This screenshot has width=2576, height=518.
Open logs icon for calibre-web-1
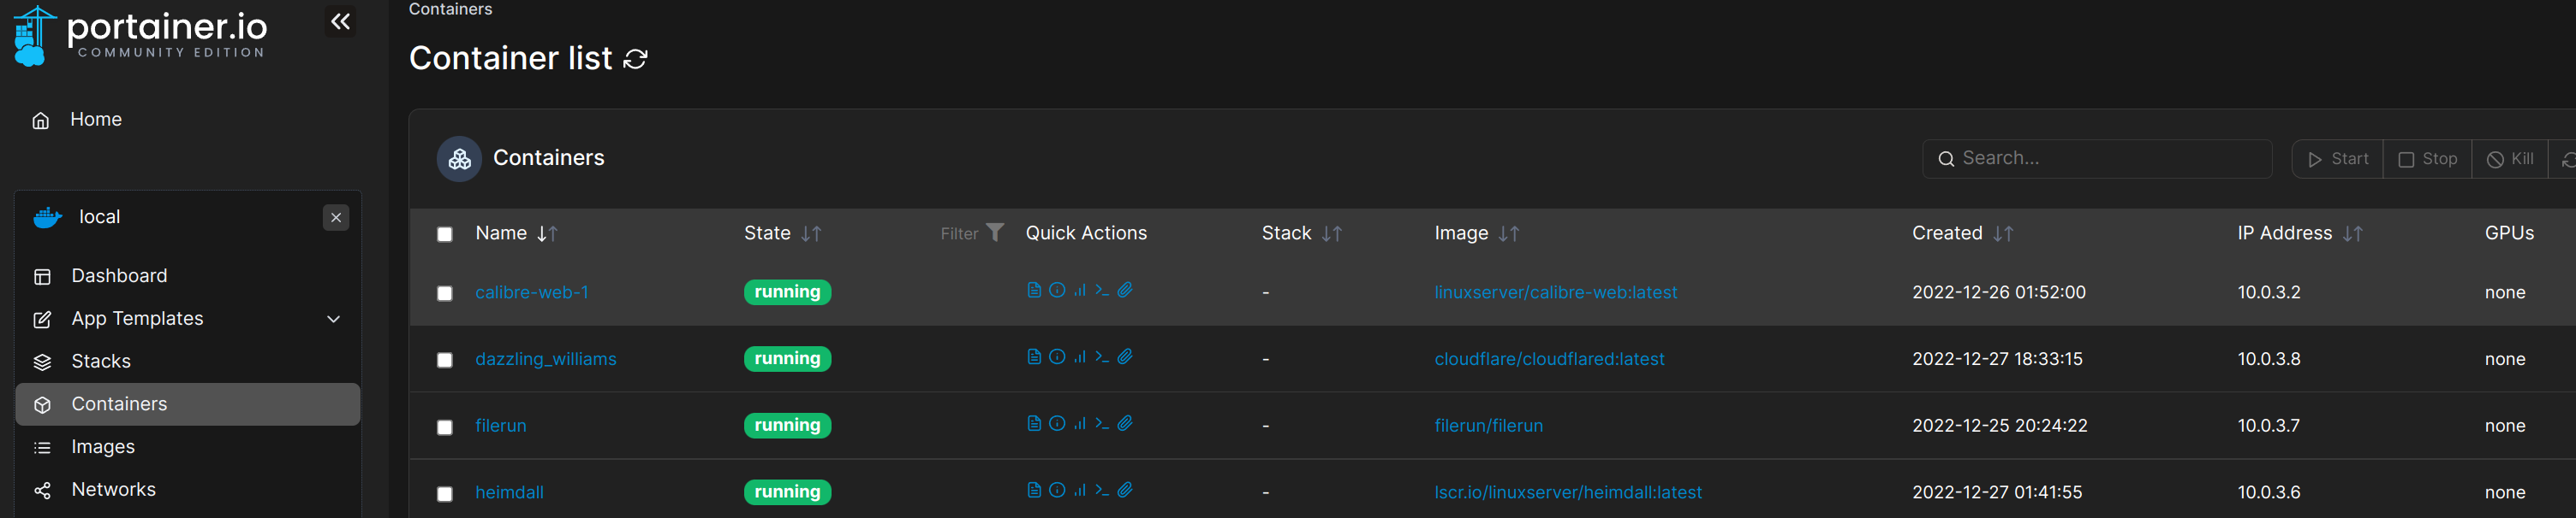pos(1034,291)
